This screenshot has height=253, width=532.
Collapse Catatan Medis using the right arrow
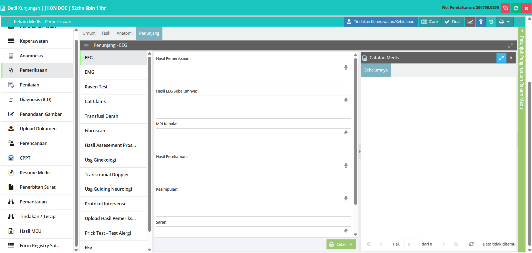click(x=511, y=58)
